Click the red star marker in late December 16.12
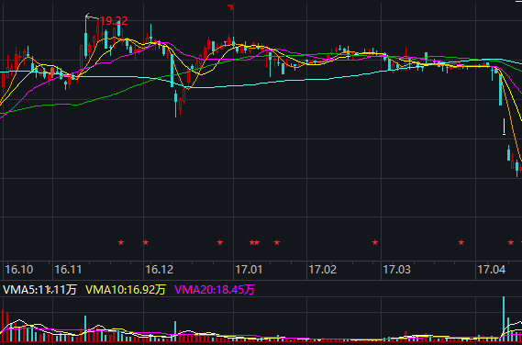This screenshot has width=522, height=345. pos(220,242)
